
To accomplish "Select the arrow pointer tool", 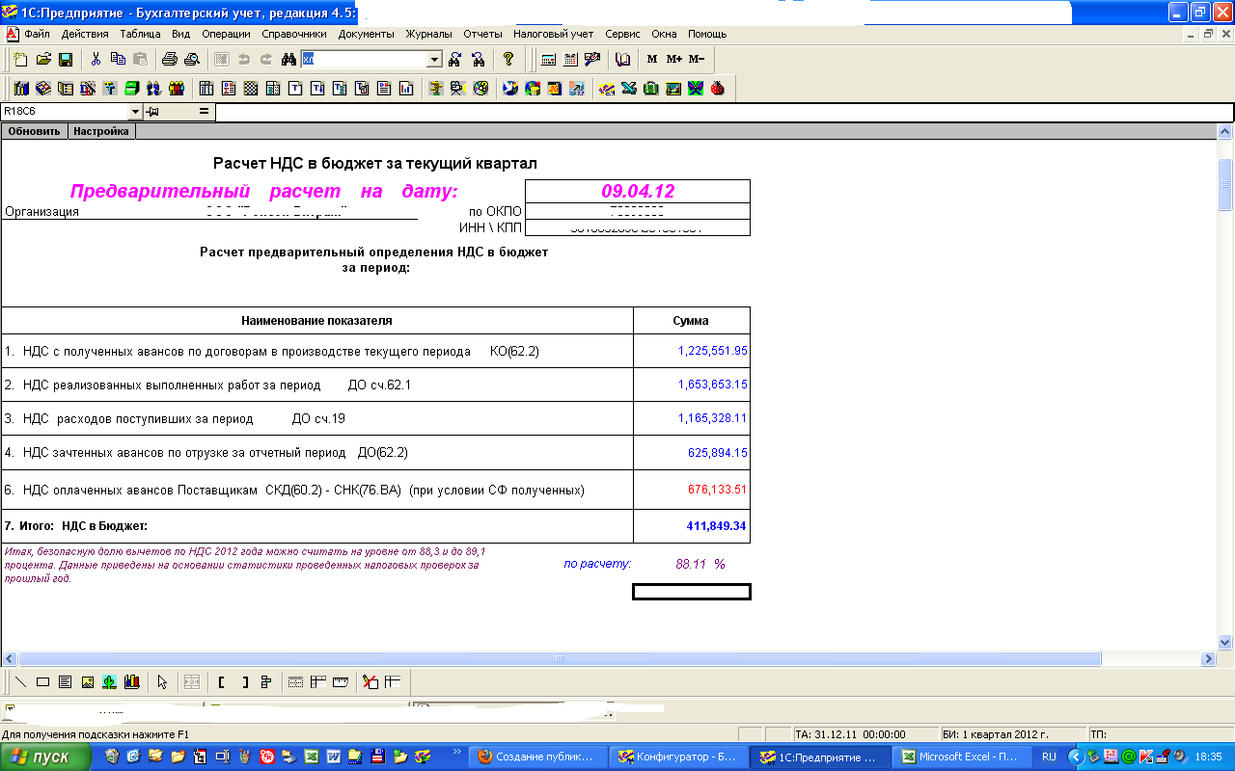I will click(162, 682).
